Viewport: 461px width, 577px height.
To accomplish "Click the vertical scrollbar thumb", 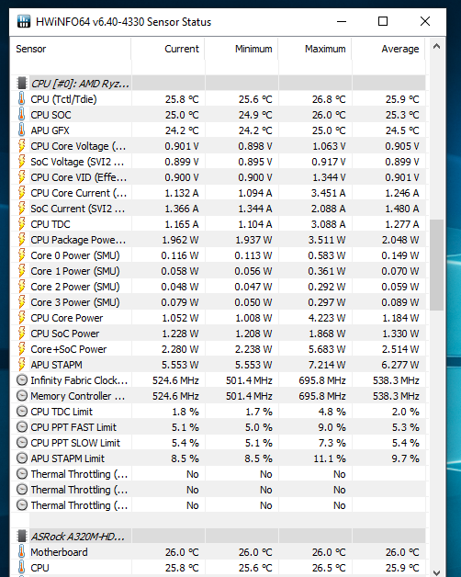I will pyautogui.click(x=437, y=265).
